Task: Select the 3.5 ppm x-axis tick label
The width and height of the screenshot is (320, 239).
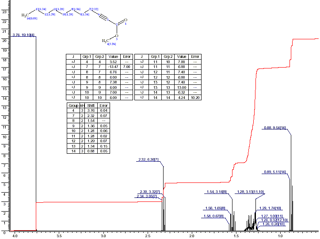Action: 59,236
